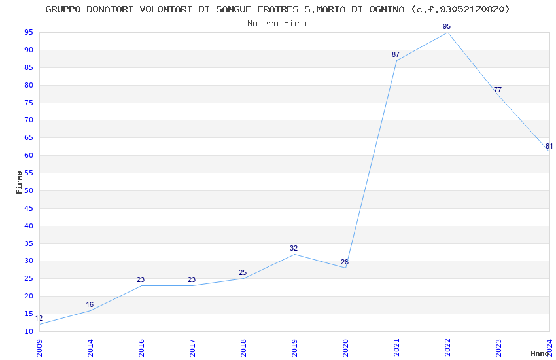Screen dimensions: 556x360
Task: Click the chart title GRUPPO DONATORI VOLONTARI
Action: tap(277, 9)
